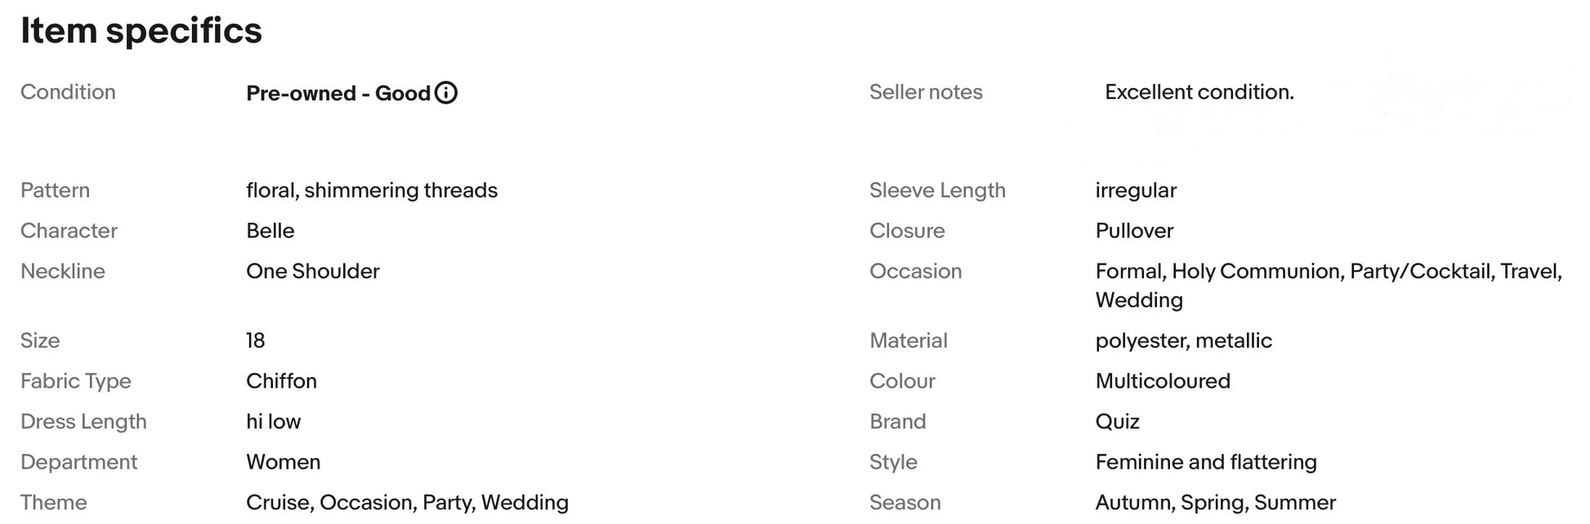Click the condition info icon
Screen dimensions: 1590x524
(446, 93)
